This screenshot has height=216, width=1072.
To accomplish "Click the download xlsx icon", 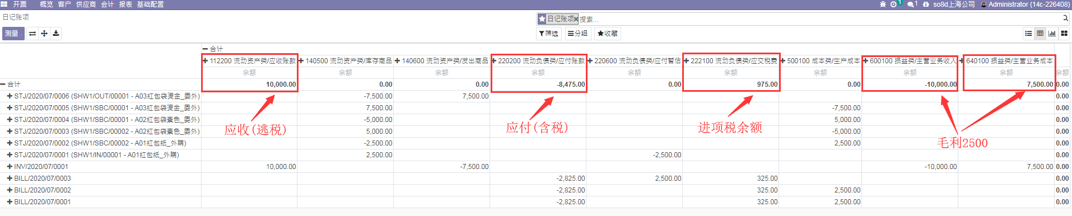I will point(56,34).
